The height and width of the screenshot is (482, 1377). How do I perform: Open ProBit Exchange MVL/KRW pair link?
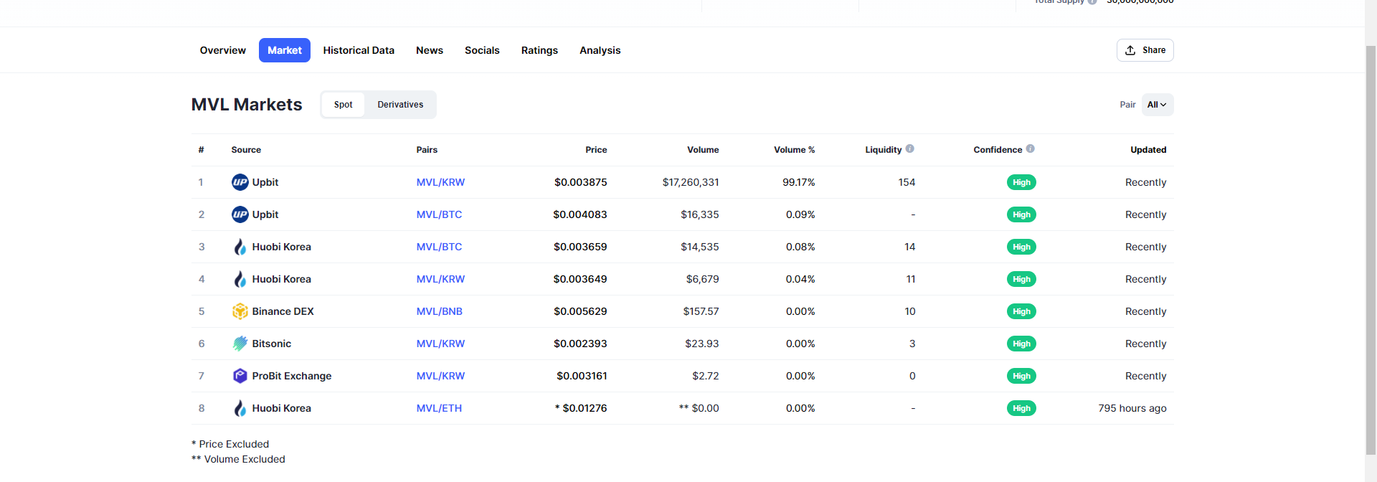[x=440, y=376]
